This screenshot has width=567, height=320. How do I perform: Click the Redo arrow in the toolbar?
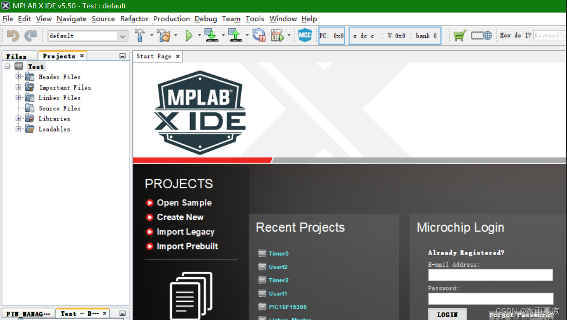(x=31, y=36)
